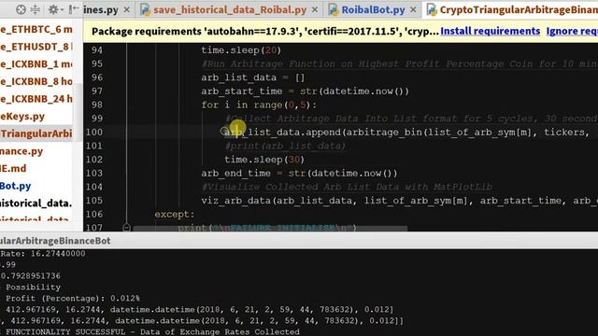
Task: Click 'Profit (Percentage): 0.012%' console line
Action: (73, 299)
